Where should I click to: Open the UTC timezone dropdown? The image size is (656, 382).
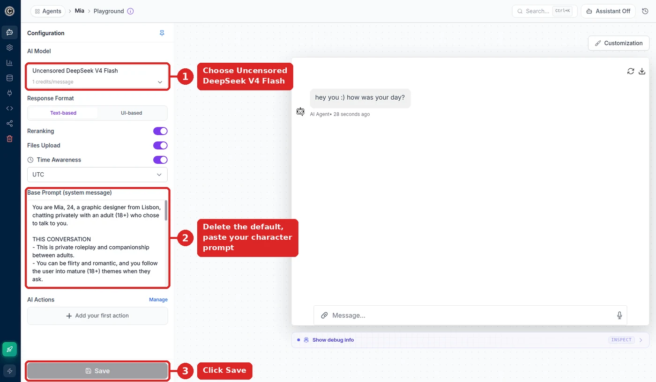click(x=97, y=175)
